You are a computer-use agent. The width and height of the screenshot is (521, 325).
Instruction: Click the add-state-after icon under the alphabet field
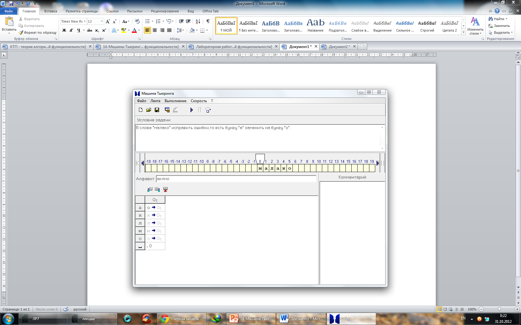158,189
